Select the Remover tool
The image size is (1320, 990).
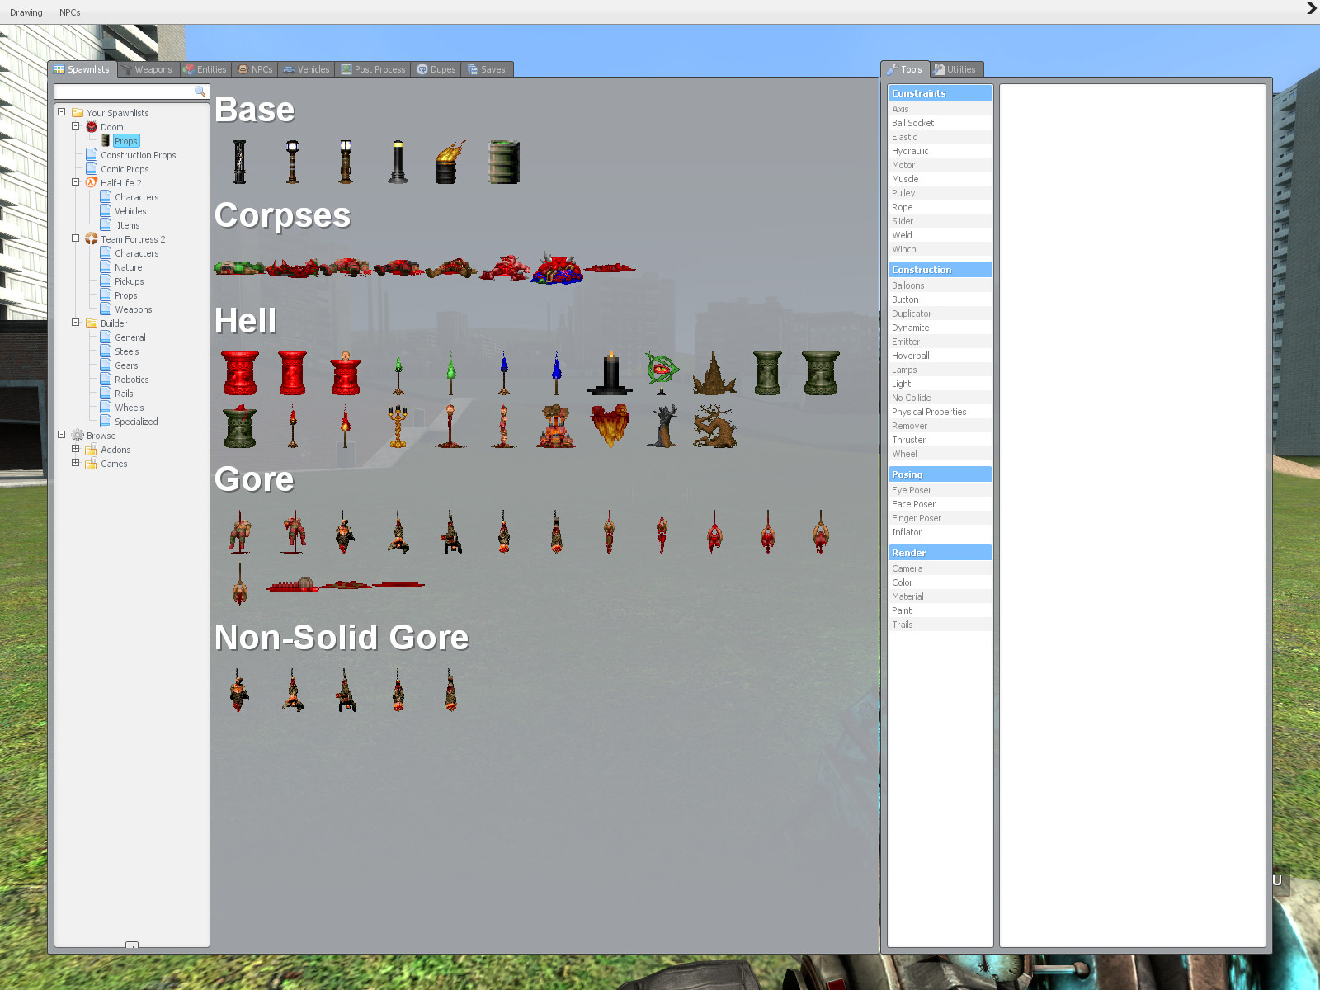click(x=940, y=426)
